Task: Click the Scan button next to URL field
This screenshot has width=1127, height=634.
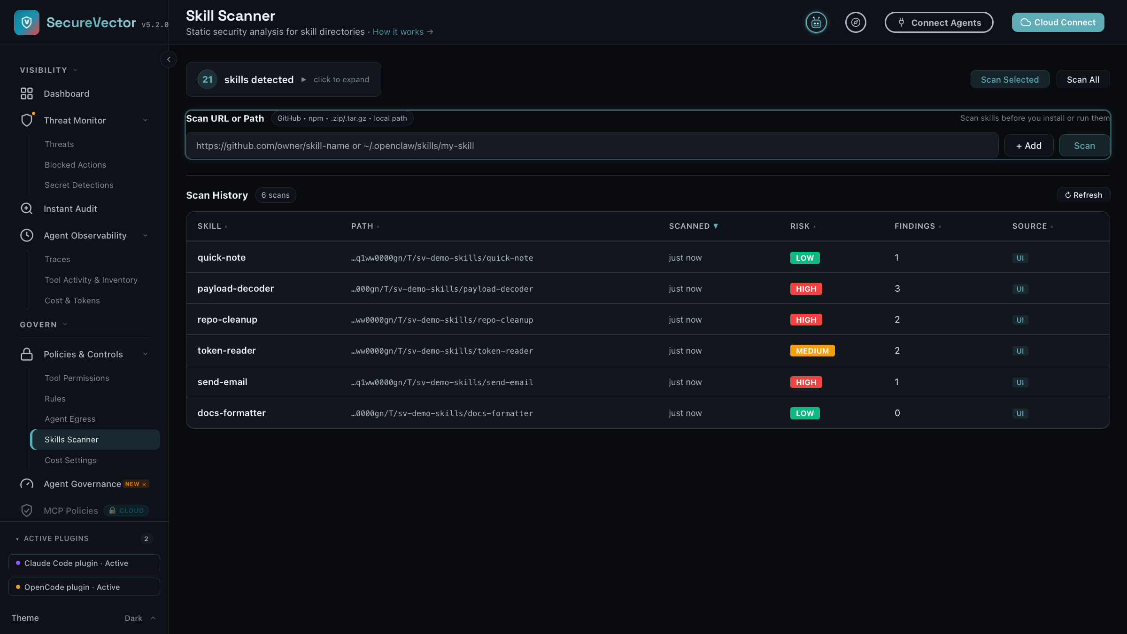Action: 1084,146
